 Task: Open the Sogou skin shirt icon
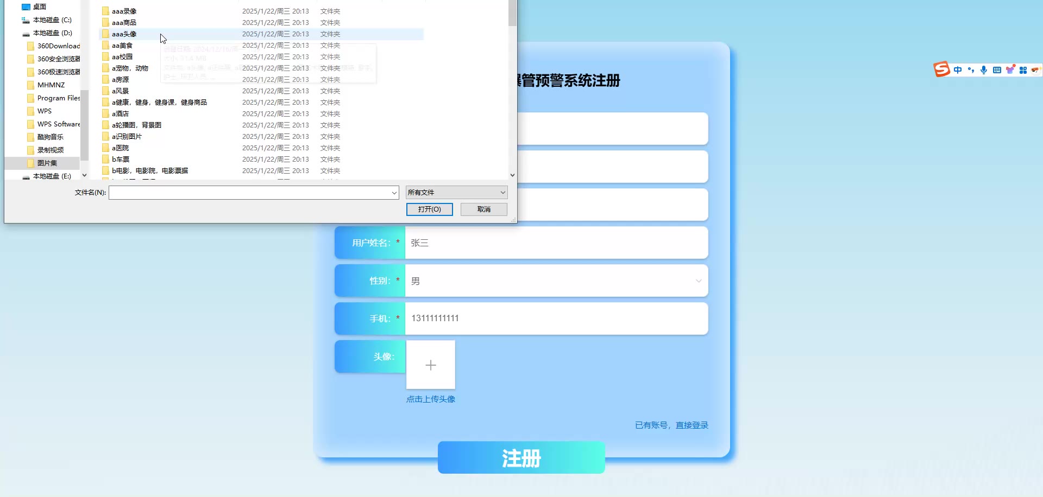pyautogui.click(x=1010, y=69)
